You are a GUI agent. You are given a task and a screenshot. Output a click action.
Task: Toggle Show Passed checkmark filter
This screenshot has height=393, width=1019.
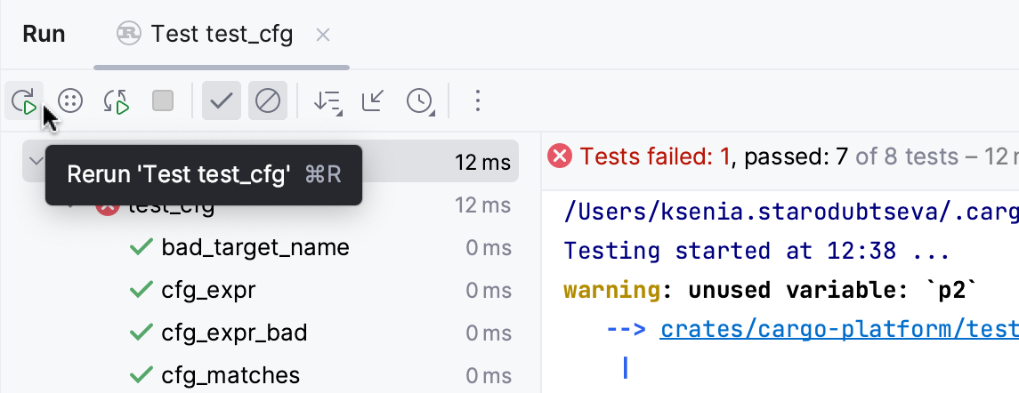[221, 101]
